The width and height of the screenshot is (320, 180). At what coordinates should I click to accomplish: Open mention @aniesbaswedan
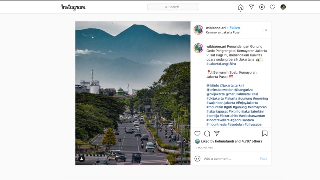(220, 90)
